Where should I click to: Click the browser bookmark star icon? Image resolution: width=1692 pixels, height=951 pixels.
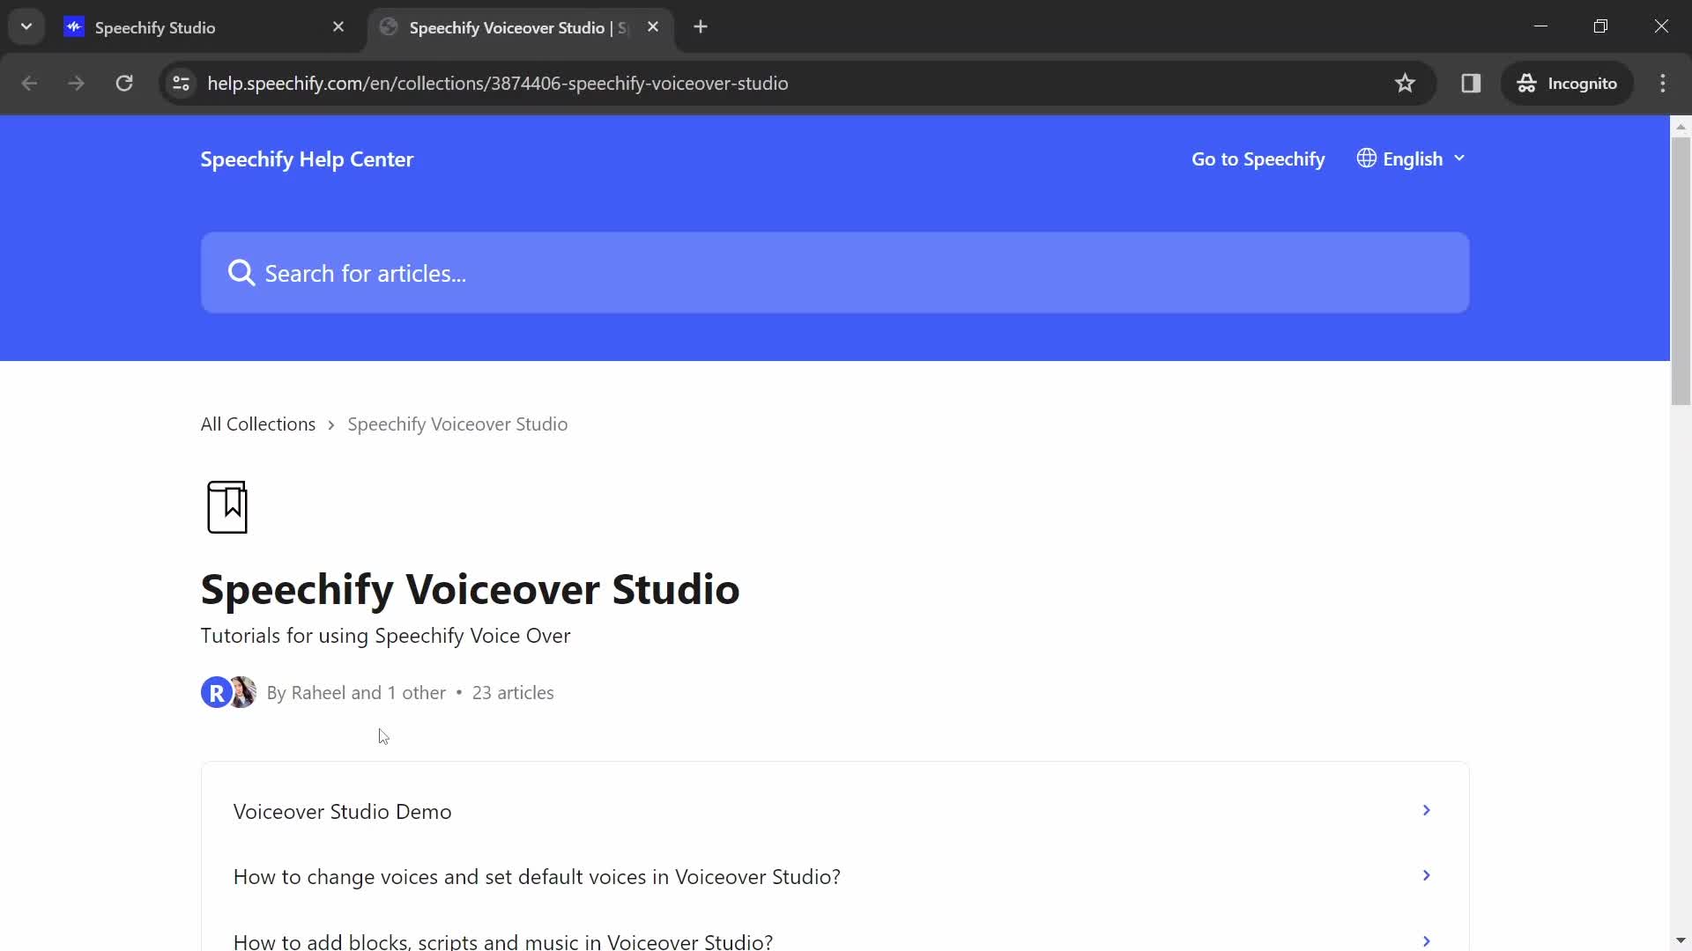click(1406, 83)
